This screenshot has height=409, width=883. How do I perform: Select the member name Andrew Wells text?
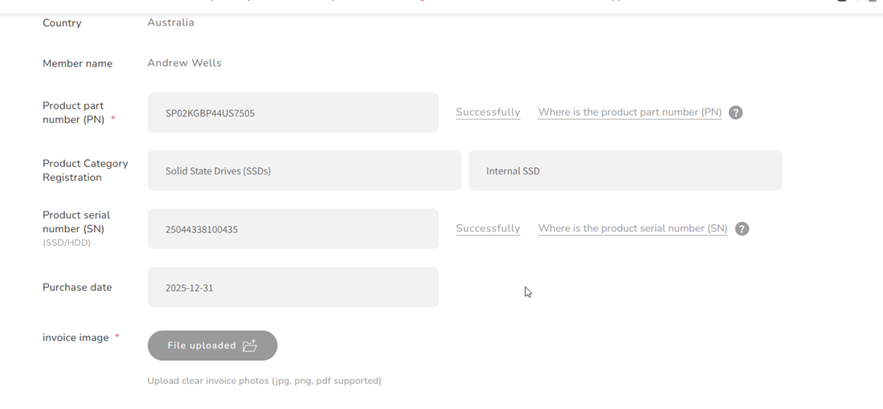coord(184,63)
